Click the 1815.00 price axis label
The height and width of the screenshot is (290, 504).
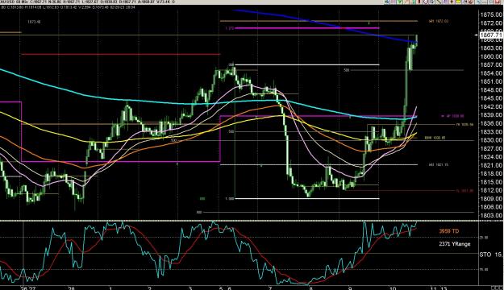point(491,182)
